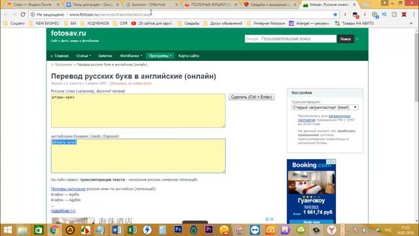This screenshot has height=236, width=419.
Task: Open the 'Доски объявлений' bookmarks folder
Action: [x=223, y=24]
